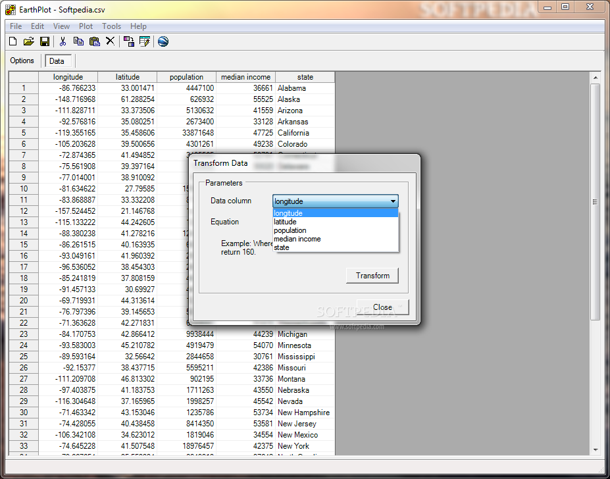Image resolution: width=610 pixels, height=479 pixels.
Task: Click population value 18976457
Action: click(187, 446)
